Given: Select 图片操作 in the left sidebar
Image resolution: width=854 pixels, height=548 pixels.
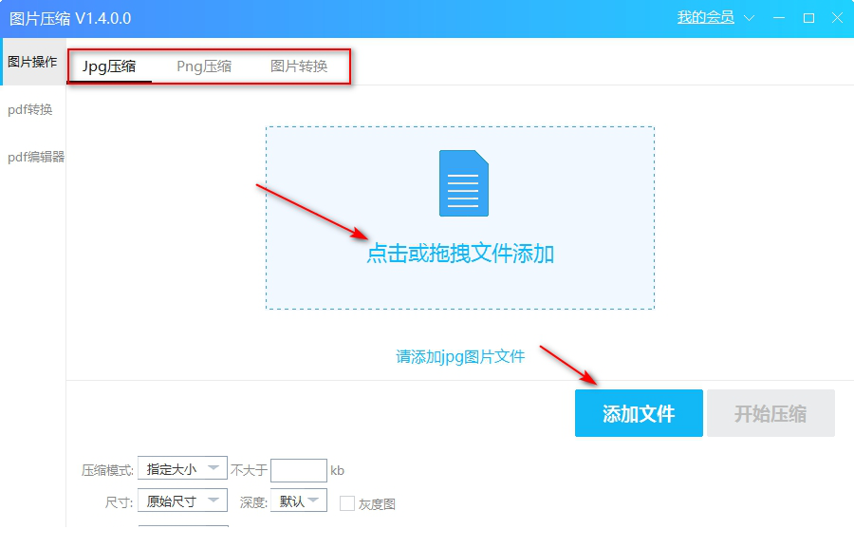Looking at the screenshot, I should [32, 62].
